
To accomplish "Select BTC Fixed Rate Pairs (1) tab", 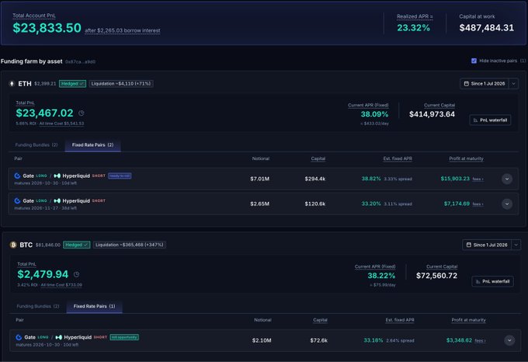I will pyautogui.click(x=94, y=306).
